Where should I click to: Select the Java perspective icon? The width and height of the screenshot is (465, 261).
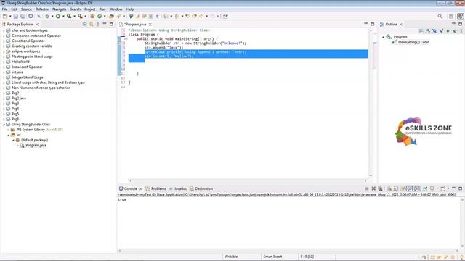coord(460,17)
